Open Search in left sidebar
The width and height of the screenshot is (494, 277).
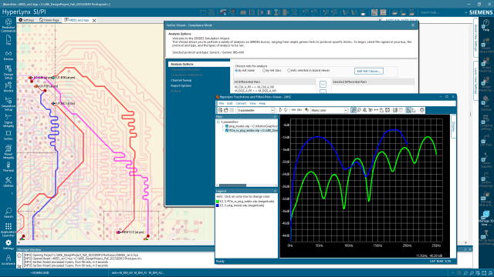pos(8,212)
